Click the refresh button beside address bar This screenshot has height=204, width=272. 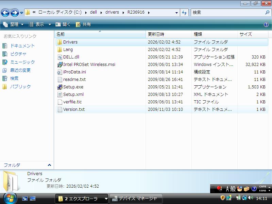[x=184, y=13]
